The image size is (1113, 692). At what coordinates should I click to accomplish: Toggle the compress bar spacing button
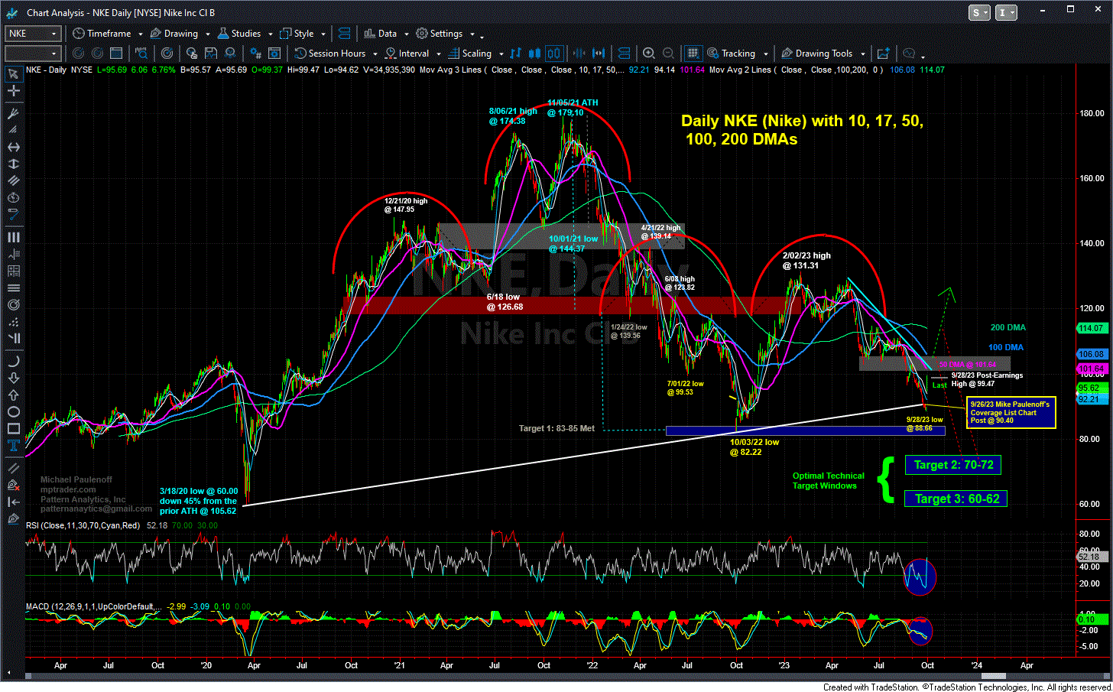pos(579,53)
